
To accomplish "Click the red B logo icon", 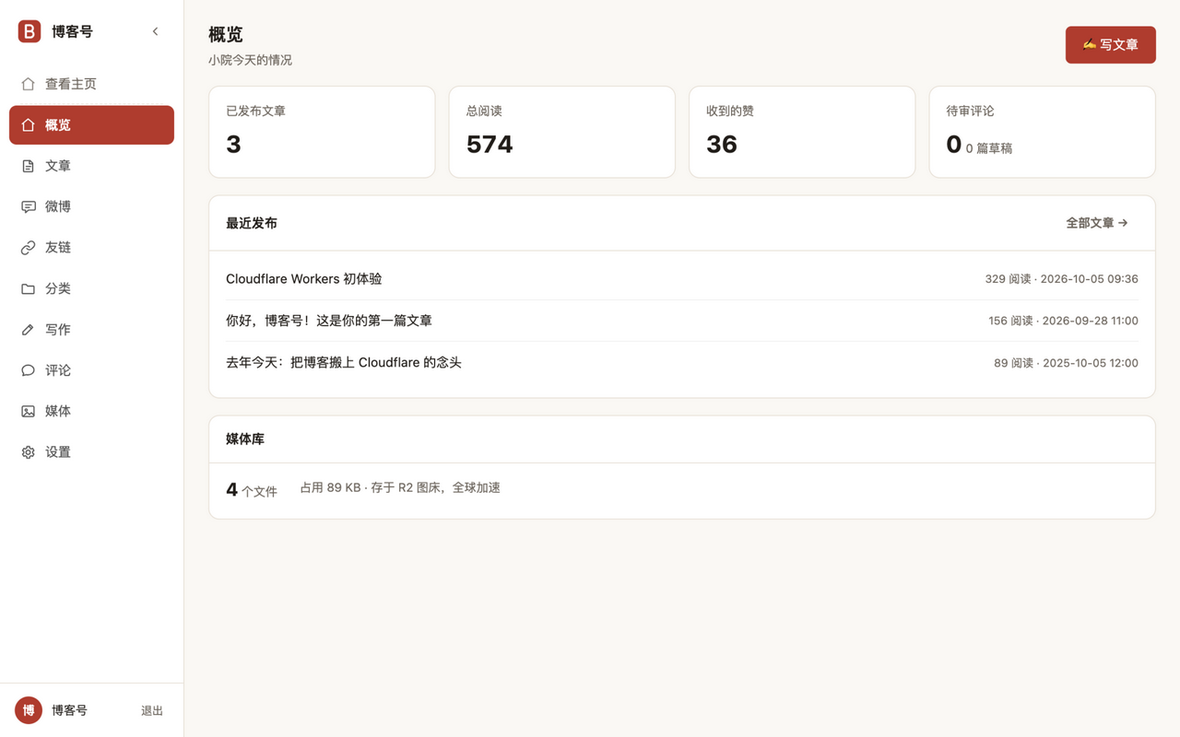I will point(29,31).
